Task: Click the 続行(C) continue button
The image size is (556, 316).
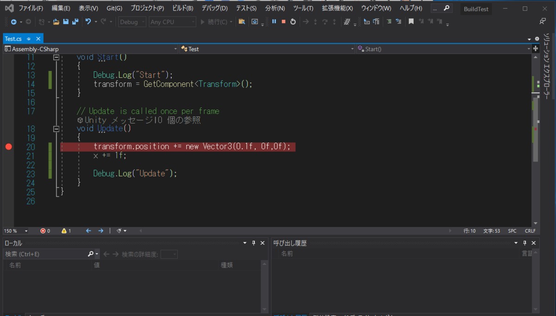Action: pyautogui.click(x=214, y=22)
